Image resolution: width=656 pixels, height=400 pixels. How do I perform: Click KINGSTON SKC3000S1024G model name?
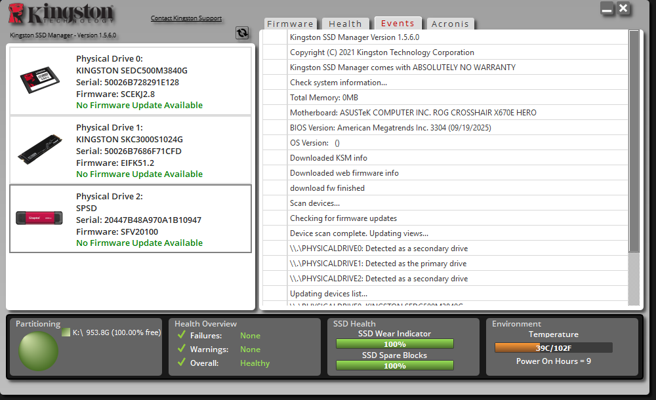[129, 139]
